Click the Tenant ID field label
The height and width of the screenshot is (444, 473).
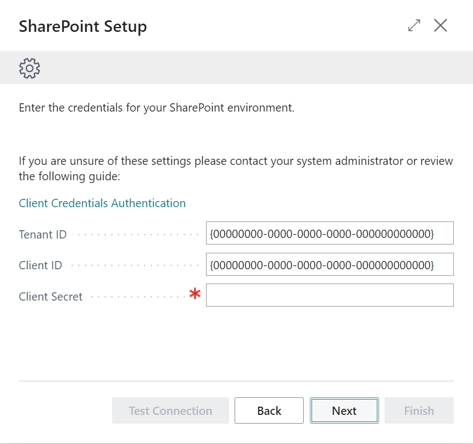(42, 234)
